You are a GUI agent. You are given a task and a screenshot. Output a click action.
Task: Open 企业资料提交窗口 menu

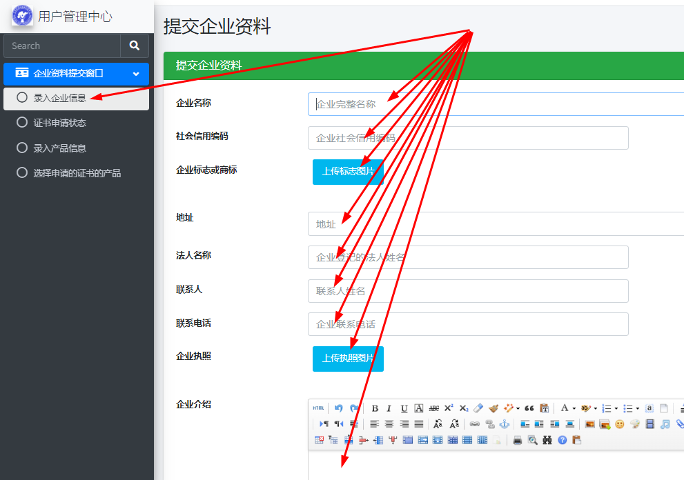pyautogui.click(x=77, y=74)
